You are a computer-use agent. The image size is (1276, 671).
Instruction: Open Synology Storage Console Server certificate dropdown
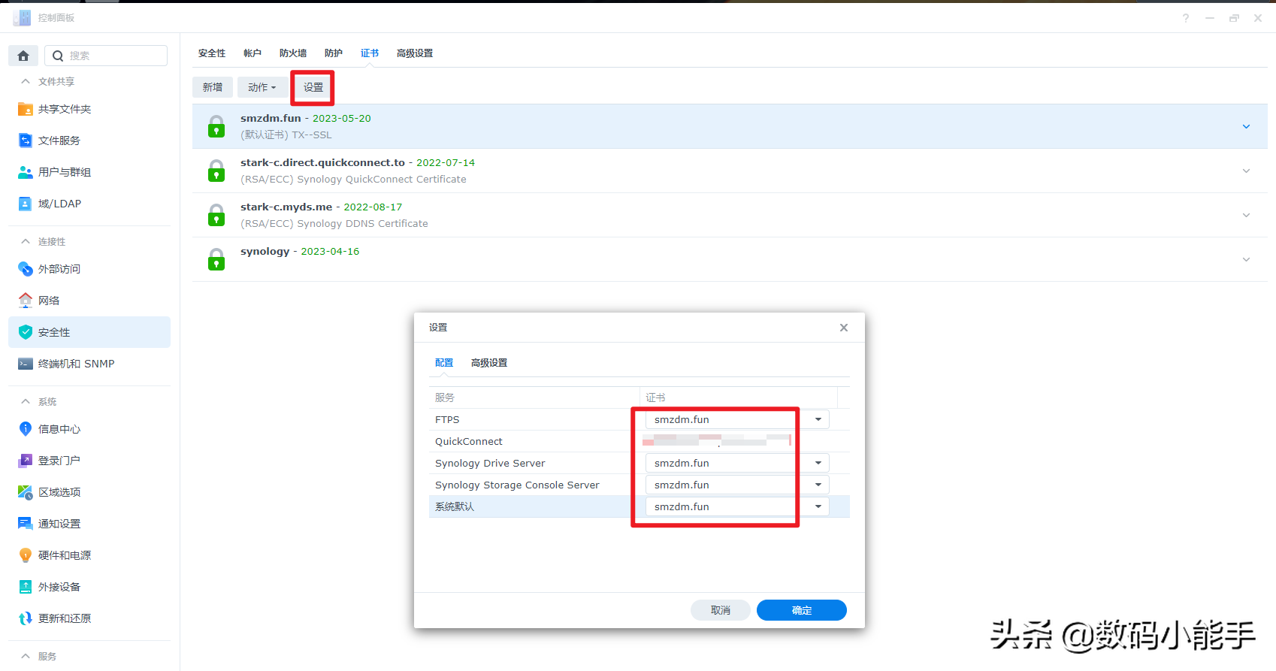(818, 485)
